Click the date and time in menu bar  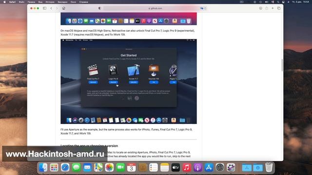[300, 2]
